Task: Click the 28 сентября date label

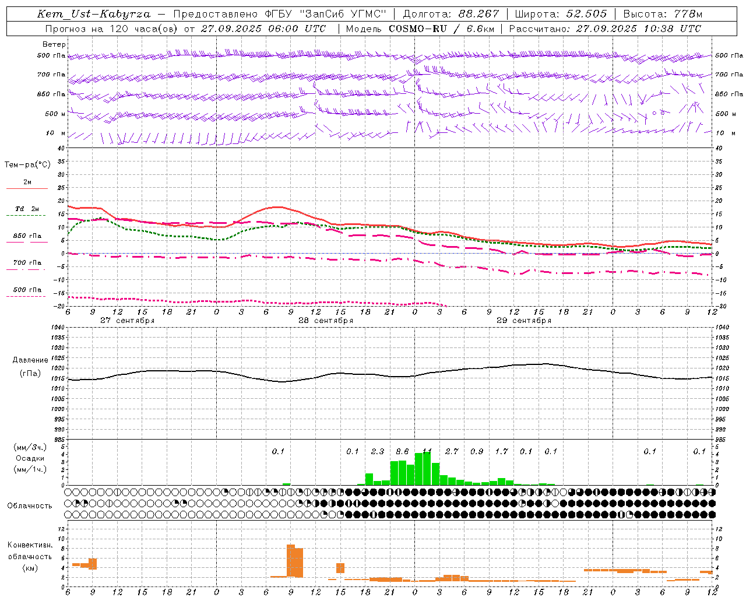Action: click(326, 321)
